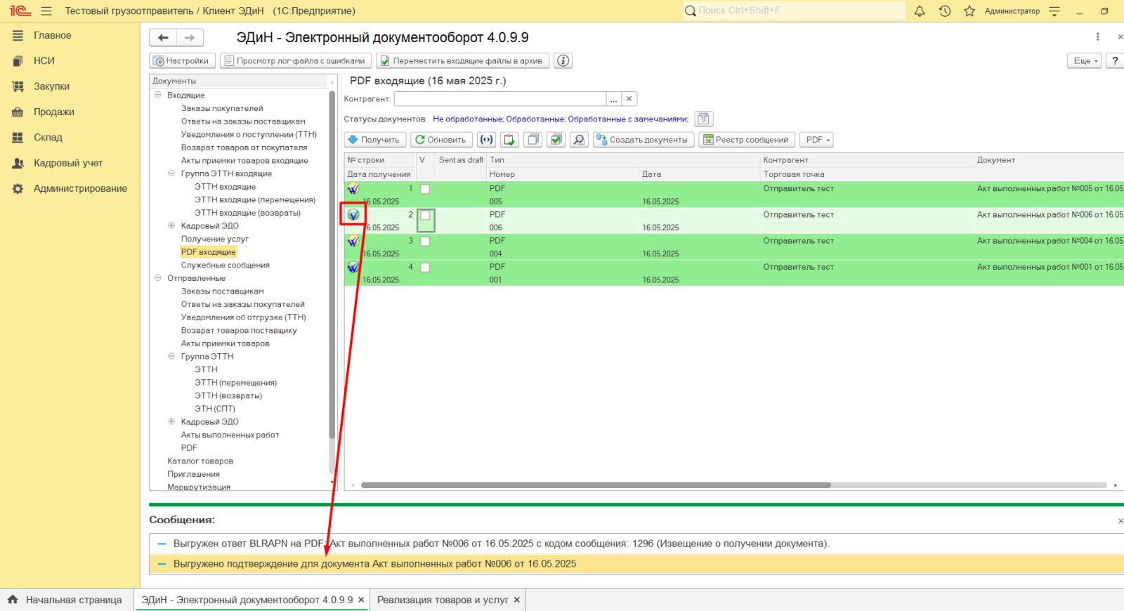
Task: Click the clipboard with green arrow icon
Action: pos(509,140)
